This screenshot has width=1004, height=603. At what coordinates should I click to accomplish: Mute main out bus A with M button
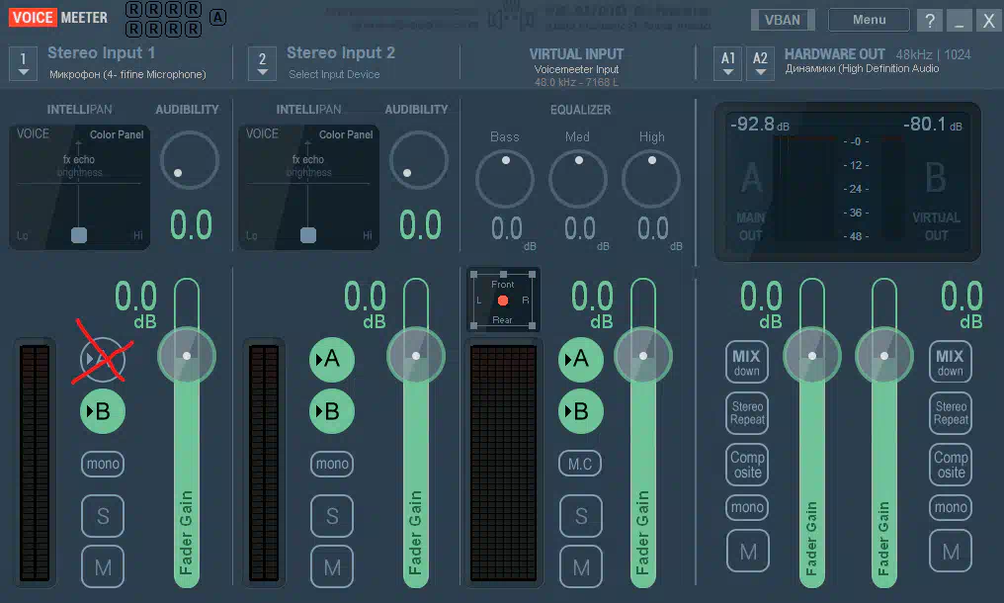[x=748, y=551]
